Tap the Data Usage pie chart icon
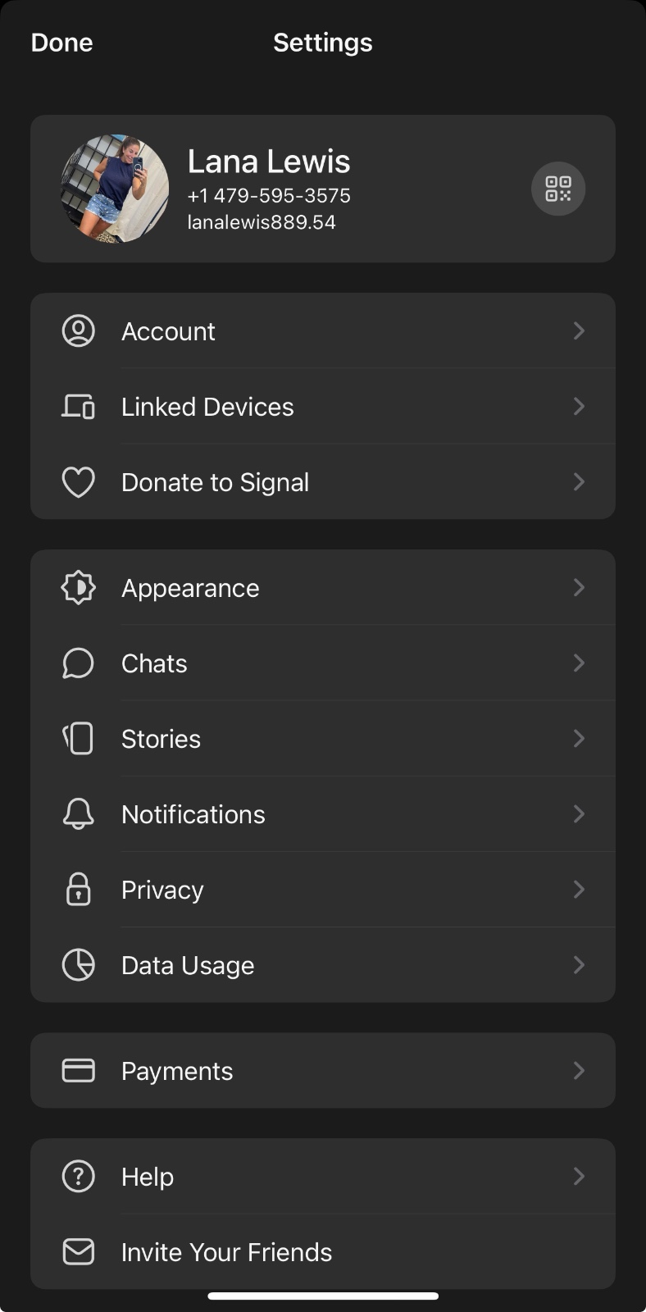This screenshot has width=646, height=1312. (79, 965)
